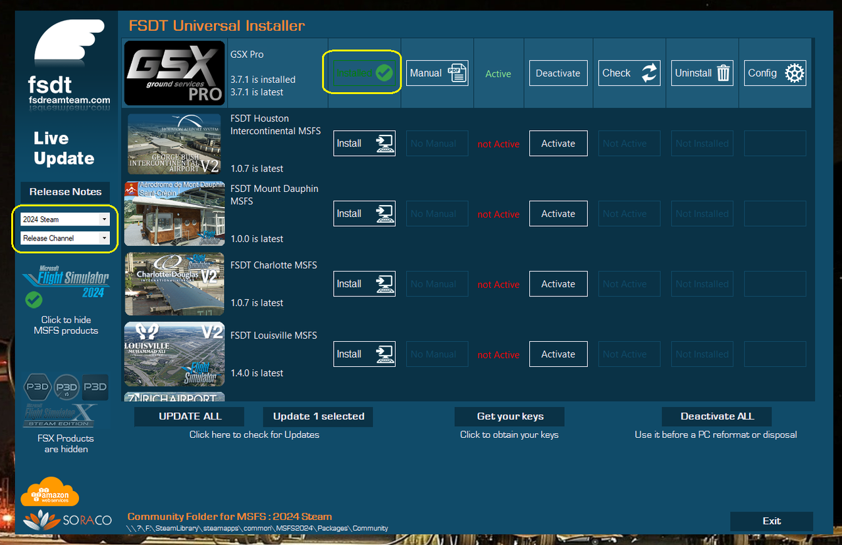The width and height of the screenshot is (842, 545).
Task: Click the Flight Simulator 2024 logo
Action: [x=66, y=280]
